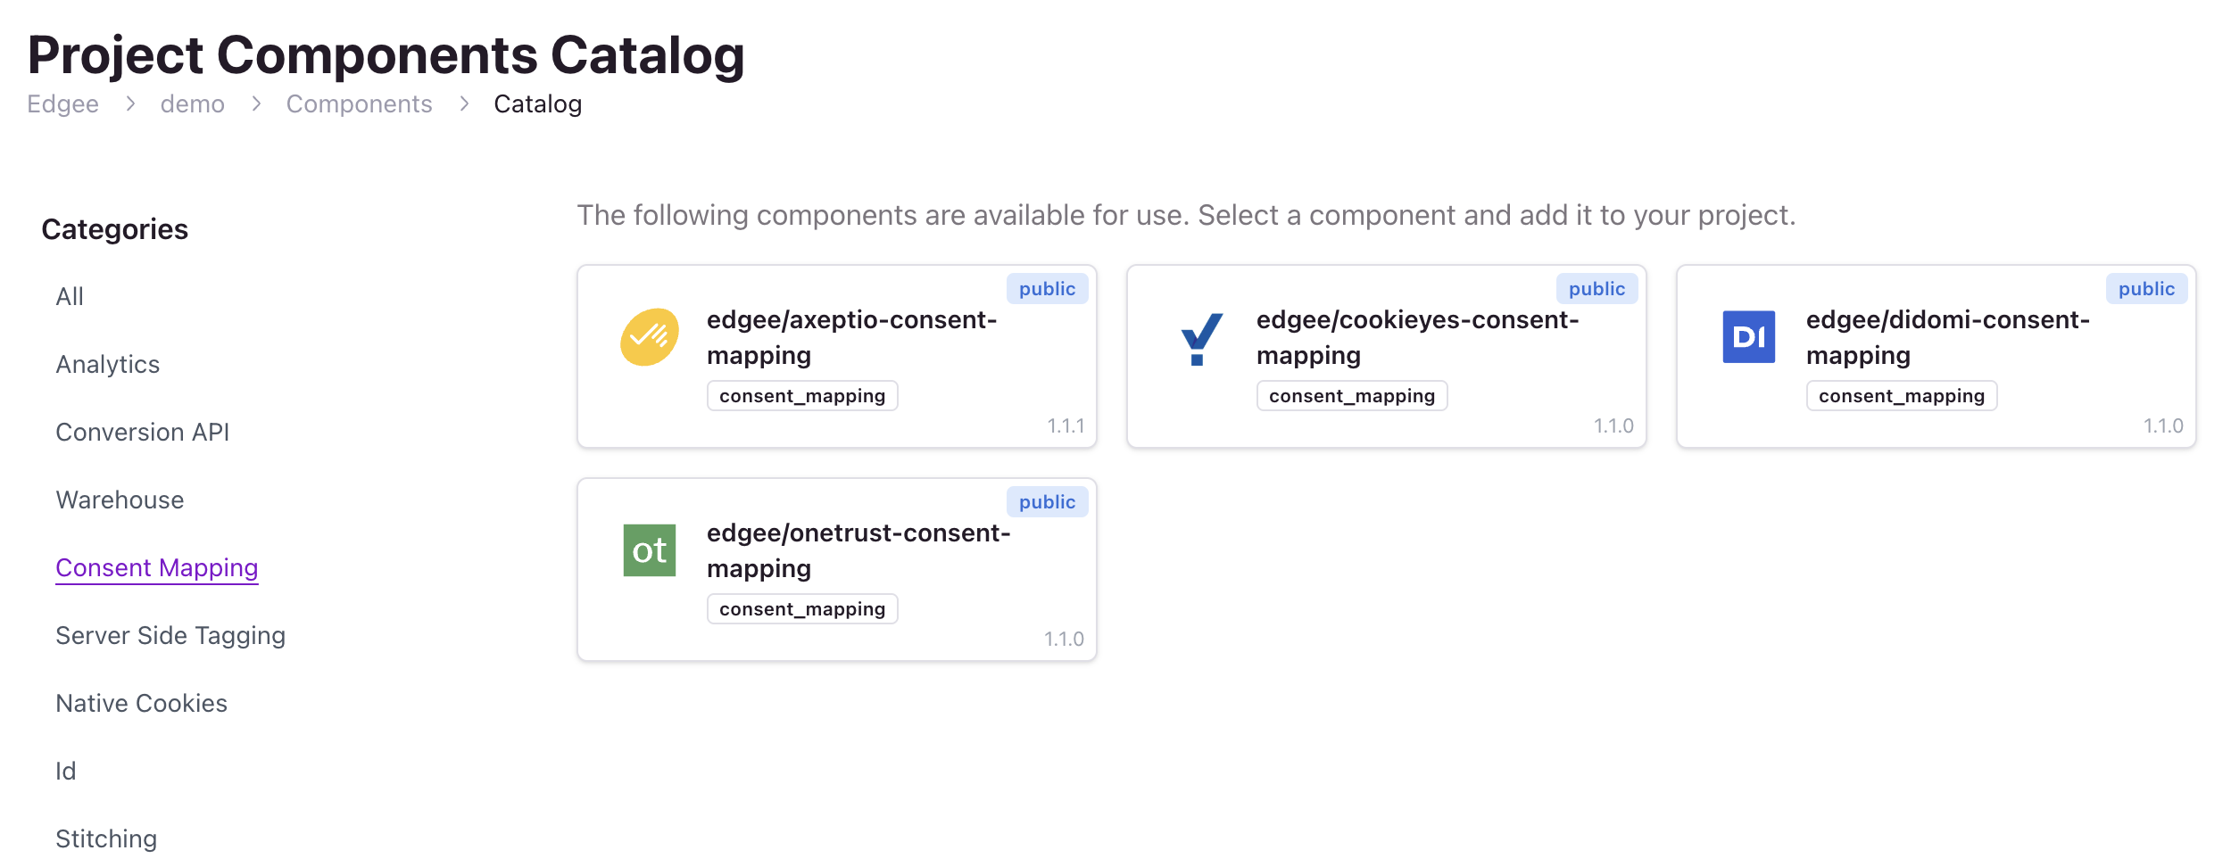Viewport: 2231px width, 867px height.
Task: Go to Edgee in the breadcrumb
Action: coord(62,104)
